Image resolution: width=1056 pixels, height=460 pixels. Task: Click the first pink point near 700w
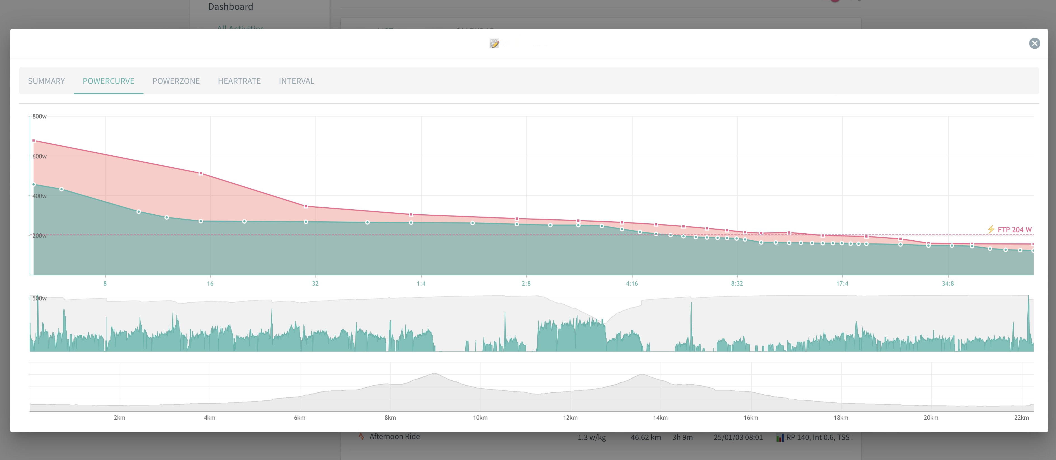point(34,141)
